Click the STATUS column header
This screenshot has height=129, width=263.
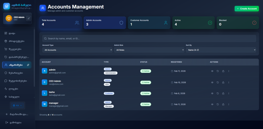click(144, 62)
